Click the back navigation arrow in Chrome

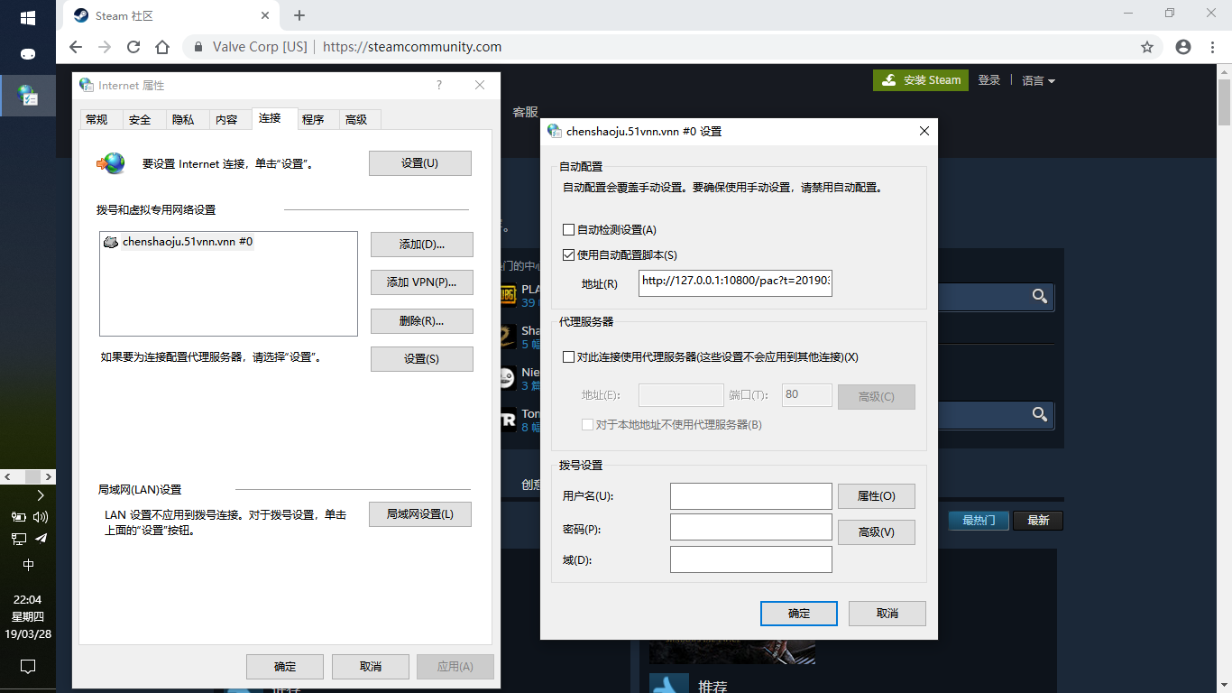pyautogui.click(x=75, y=46)
